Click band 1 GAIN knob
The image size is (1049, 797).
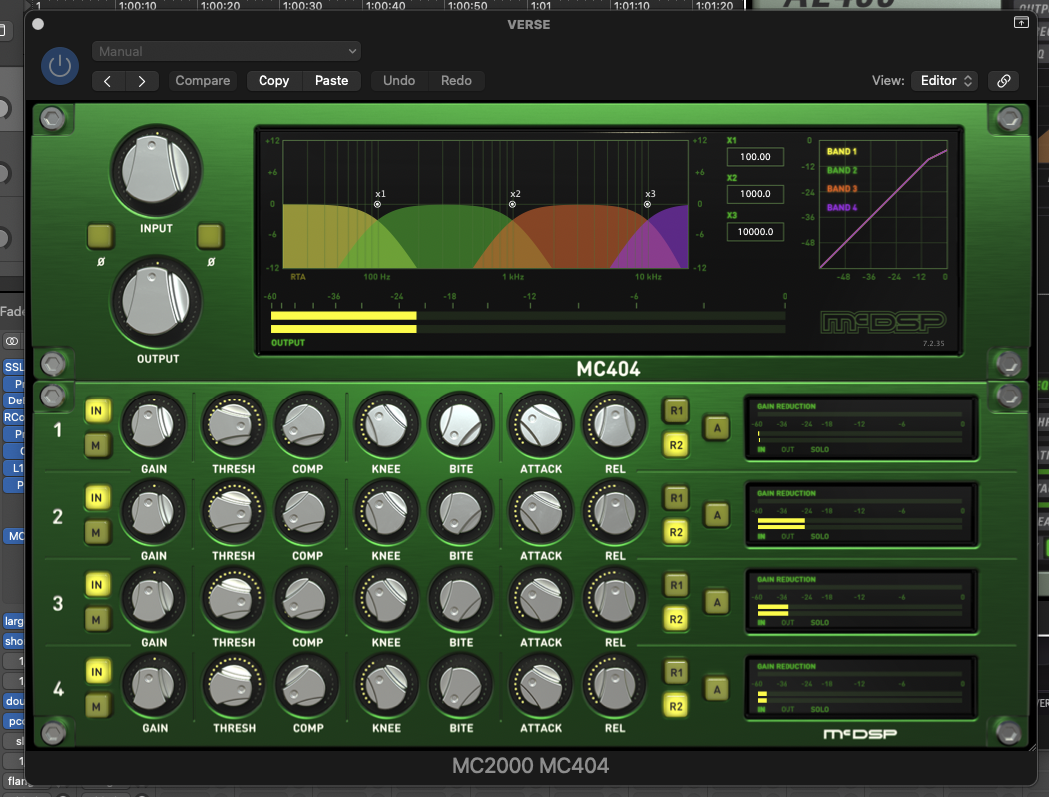click(x=153, y=426)
